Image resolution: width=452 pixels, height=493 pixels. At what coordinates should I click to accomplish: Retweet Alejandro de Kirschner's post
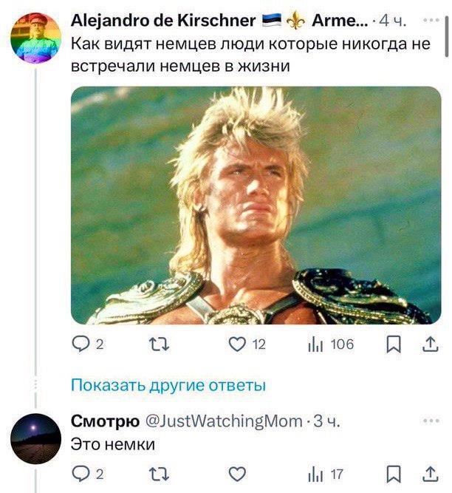tap(159, 344)
